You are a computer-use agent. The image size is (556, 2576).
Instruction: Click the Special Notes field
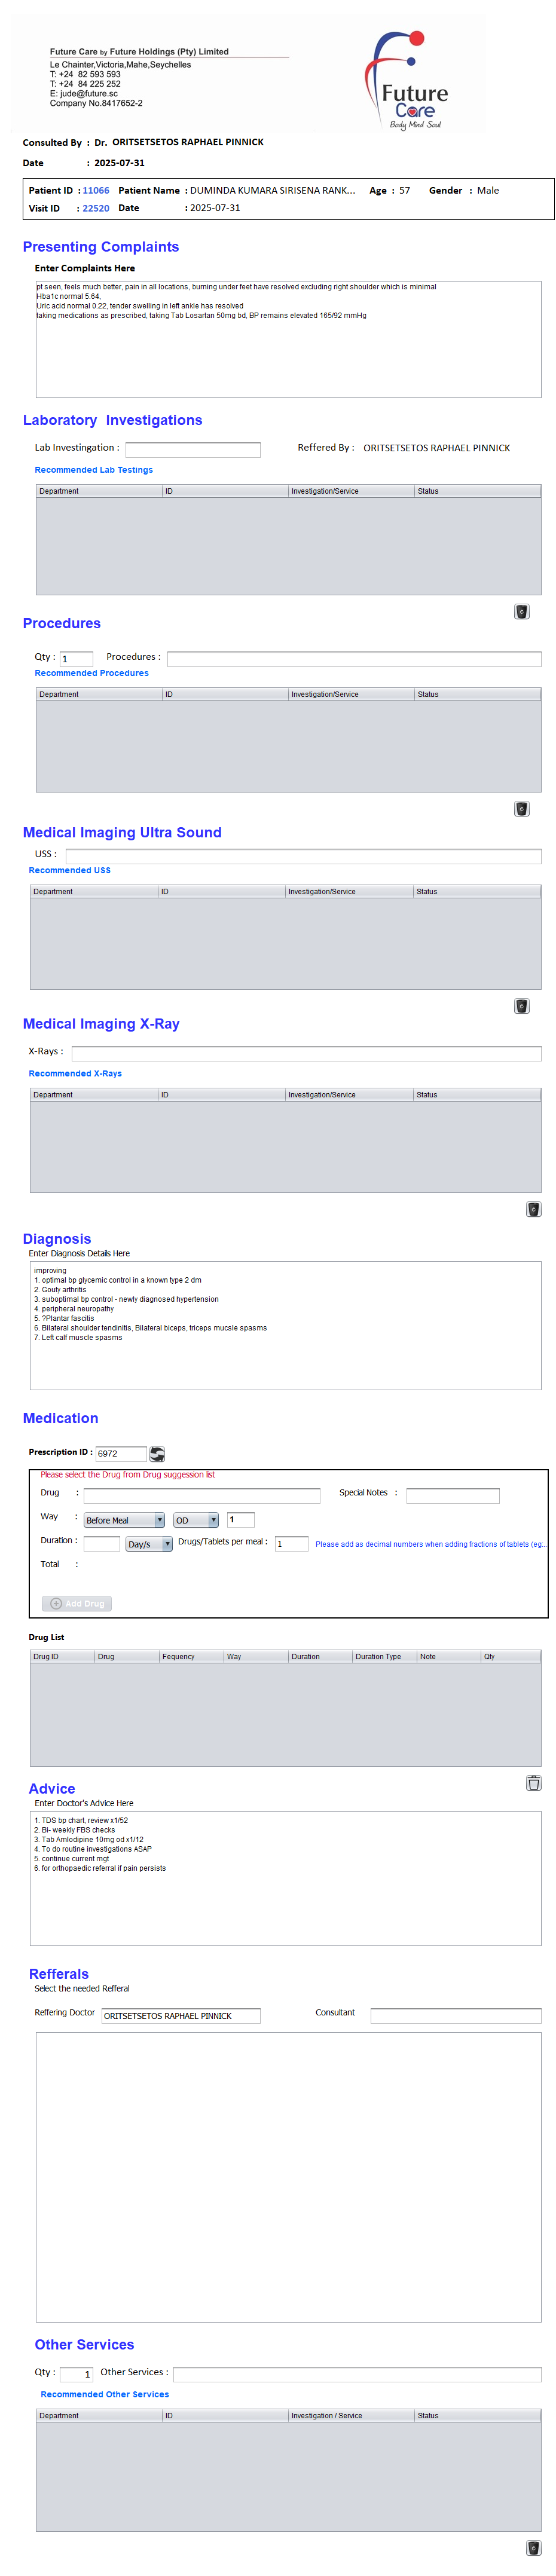click(452, 1495)
